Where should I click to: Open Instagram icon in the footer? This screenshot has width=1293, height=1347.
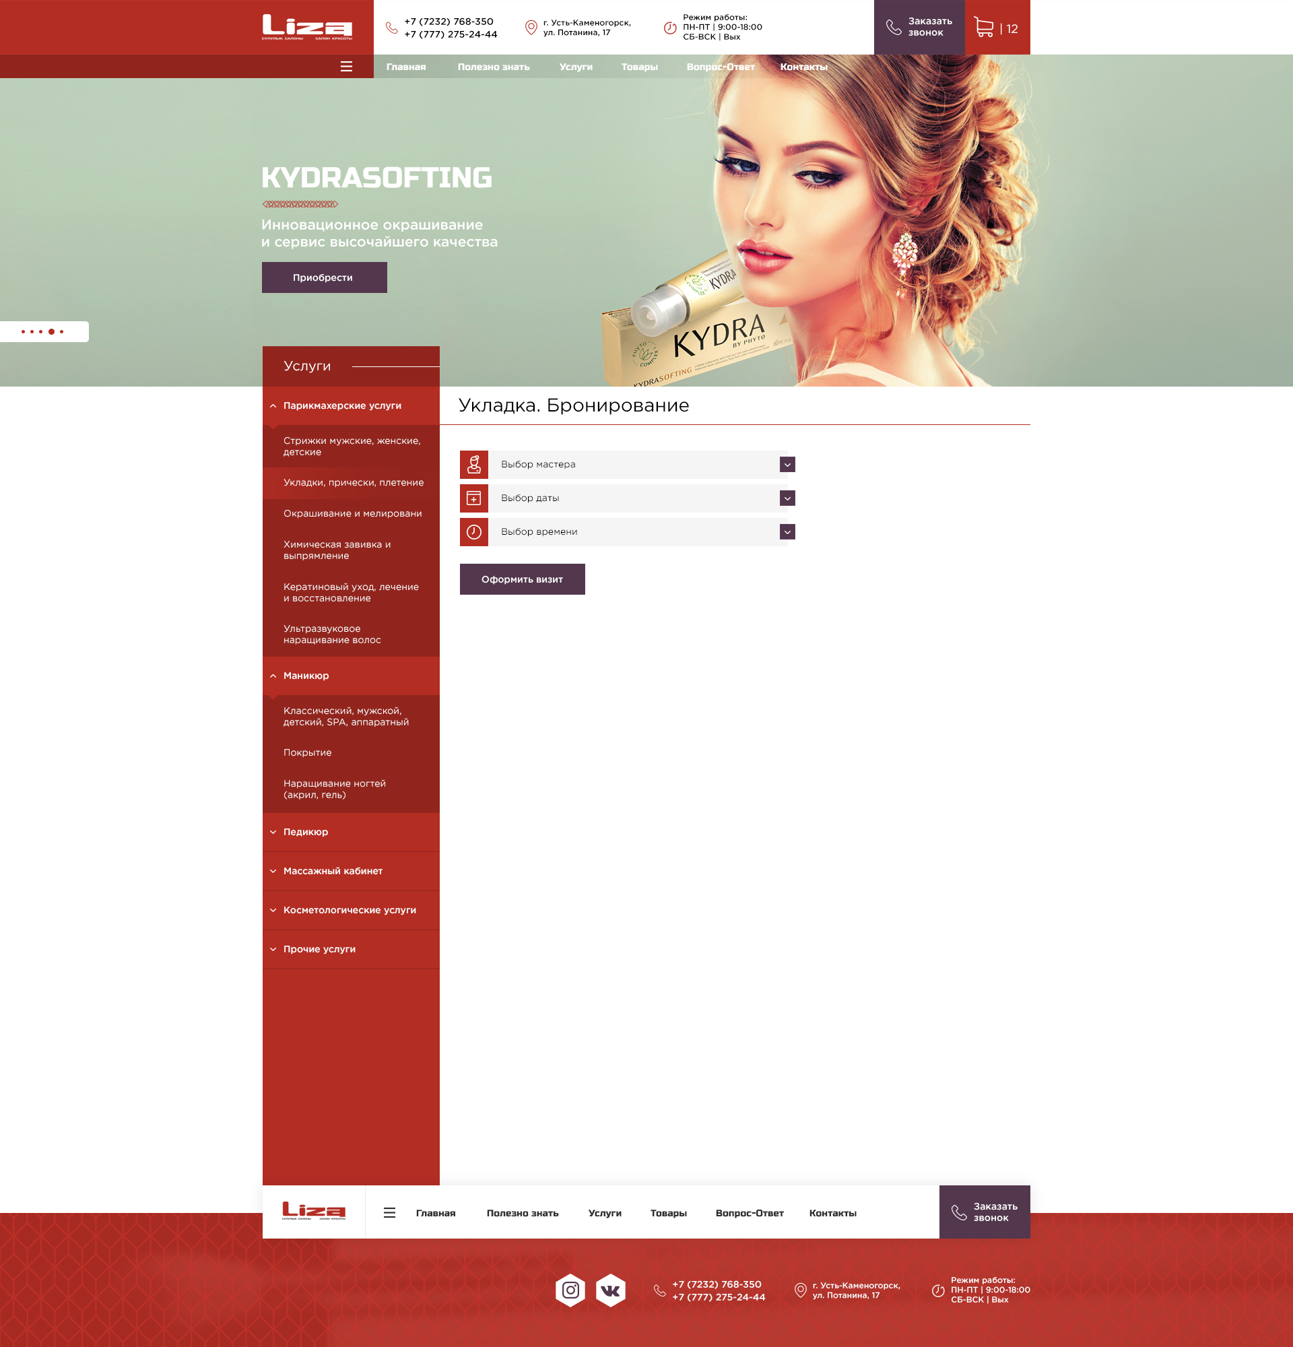pyautogui.click(x=570, y=1290)
